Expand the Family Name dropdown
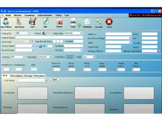The image size is (162, 121). [x=33, y=46]
